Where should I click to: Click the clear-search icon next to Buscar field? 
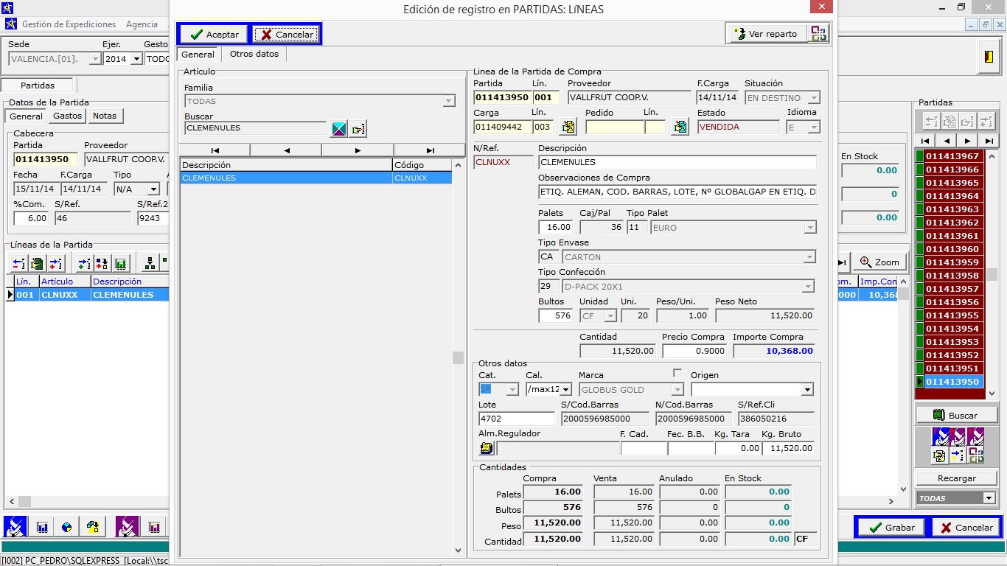[338, 129]
